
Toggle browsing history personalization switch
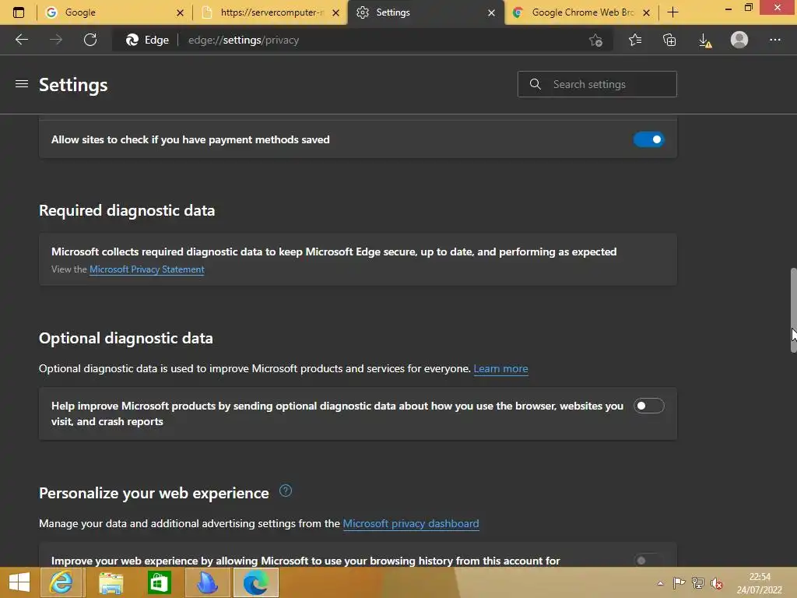click(x=648, y=561)
